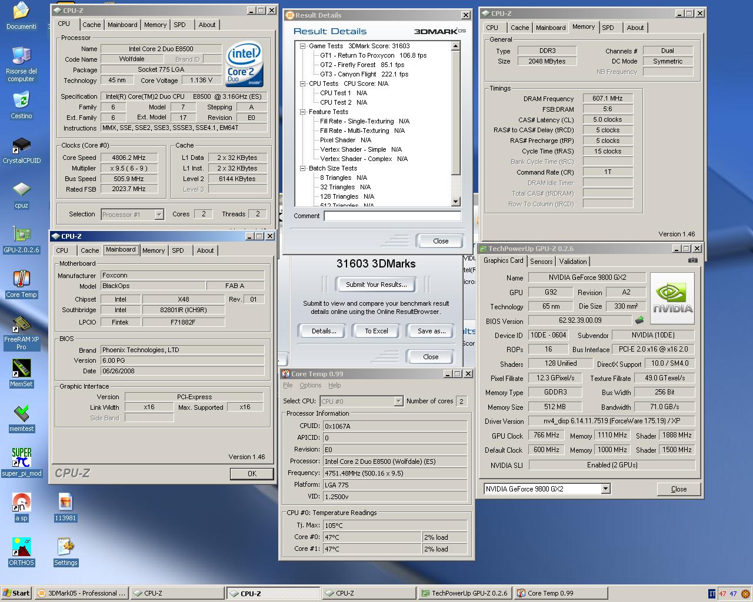The height and width of the screenshot is (602, 753).
Task: Open About tab in top-left CPU-Z
Action: pos(206,25)
